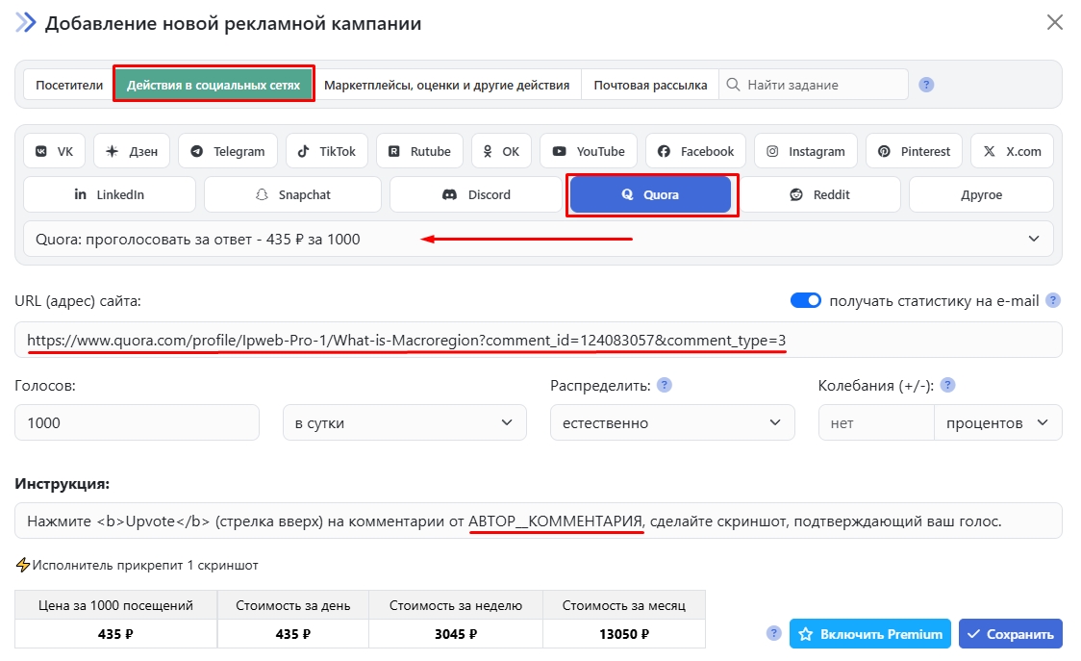Image resolution: width=1081 pixels, height=661 pixels.
Task: Select the Discord platform button
Action: click(x=476, y=194)
